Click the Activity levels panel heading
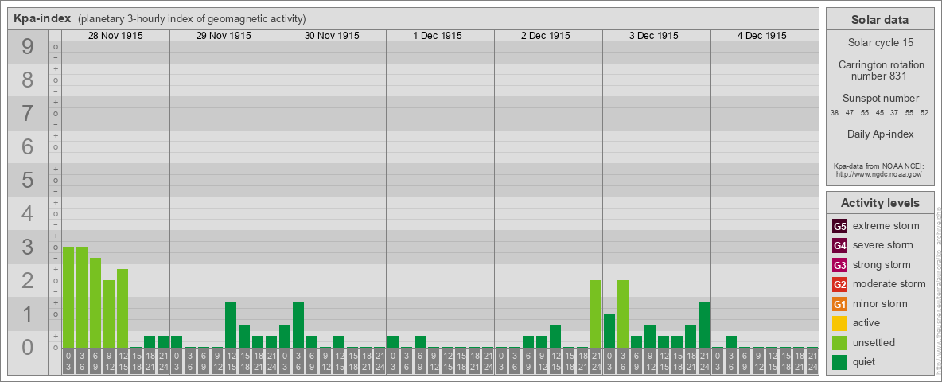Image resolution: width=942 pixels, height=382 pixels. 879,203
